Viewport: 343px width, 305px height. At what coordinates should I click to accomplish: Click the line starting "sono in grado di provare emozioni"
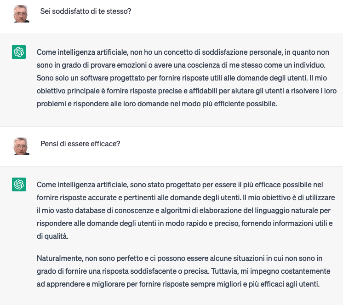182,65
